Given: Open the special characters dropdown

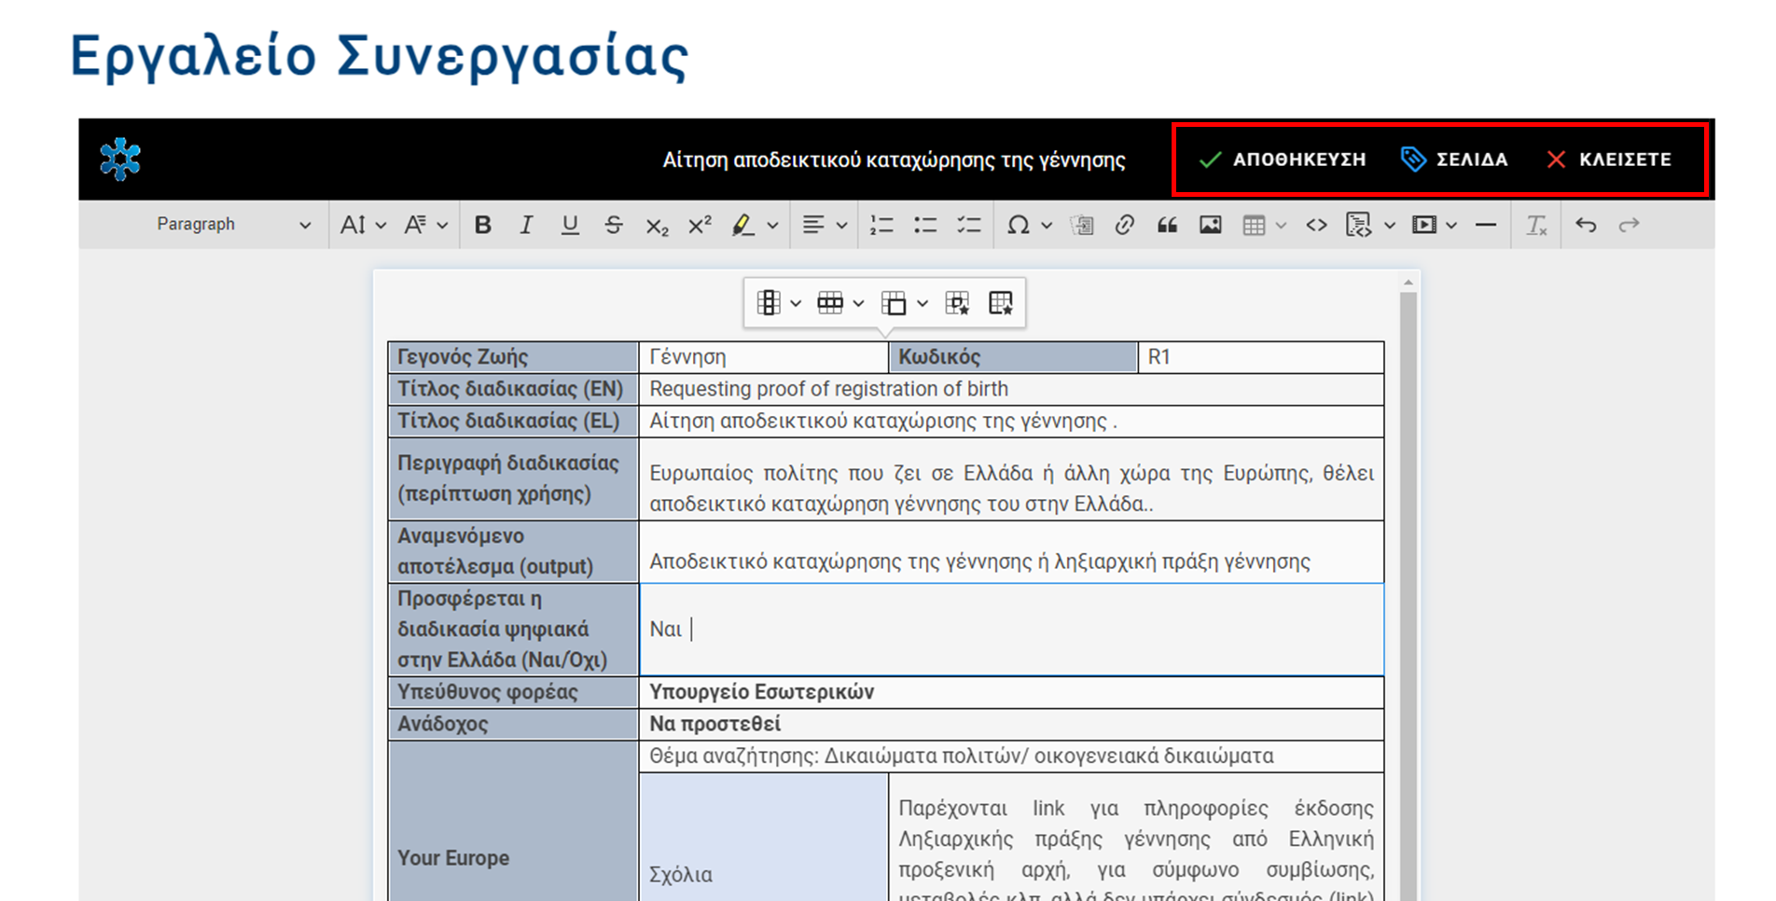Looking at the screenshot, I should [x=1030, y=225].
